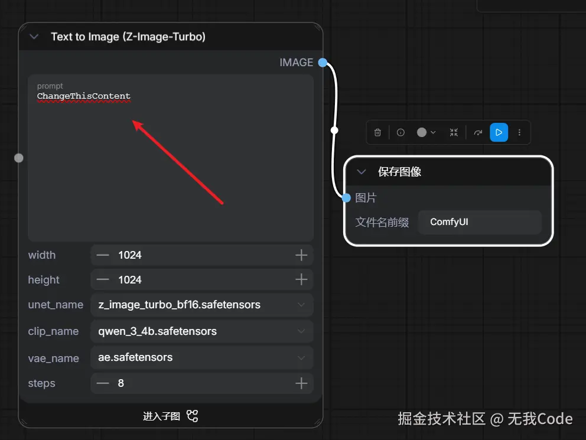Image resolution: width=586 pixels, height=440 pixels.
Task: Decrease the steps value
Action: point(102,383)
